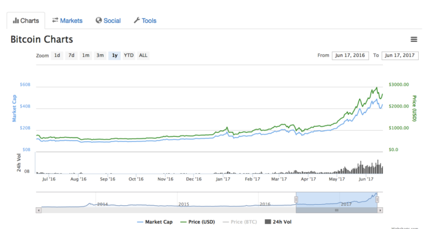Click the exchange arrows icon beside Markets

point(55,20)
